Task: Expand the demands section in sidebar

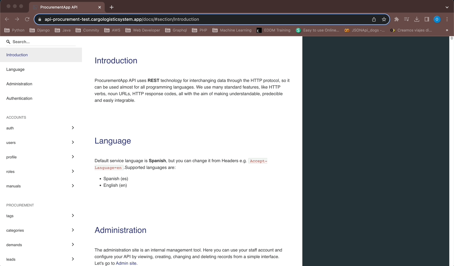Action: 73,245
